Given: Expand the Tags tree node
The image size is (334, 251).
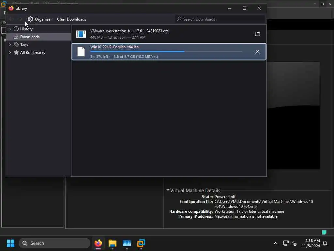Looking at the screenshot, I should (x=10, y=44).
